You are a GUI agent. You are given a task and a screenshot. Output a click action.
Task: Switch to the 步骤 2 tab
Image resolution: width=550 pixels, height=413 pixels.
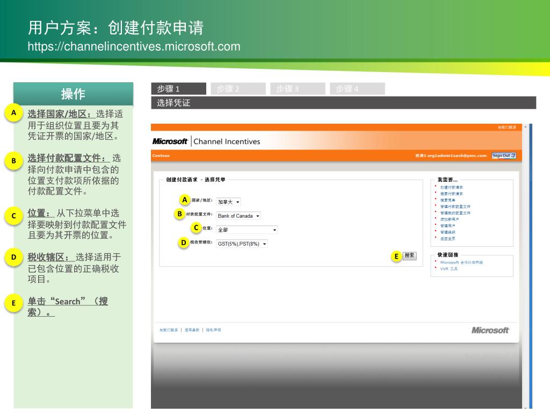[238, 89]
